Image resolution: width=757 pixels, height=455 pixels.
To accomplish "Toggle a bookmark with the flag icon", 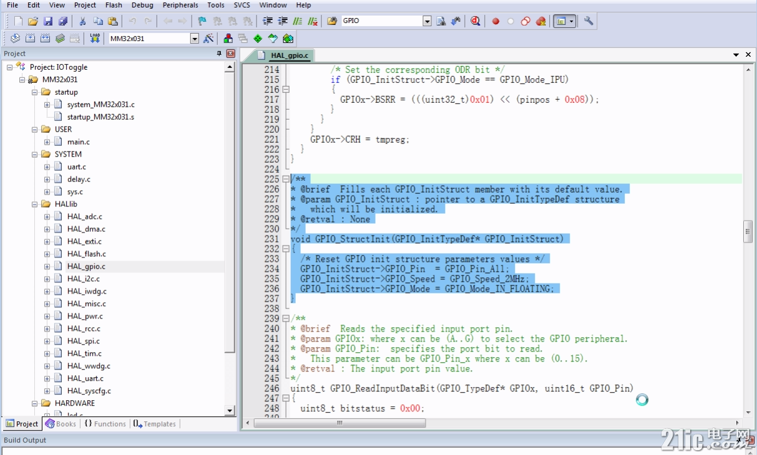I will point(202,21).
